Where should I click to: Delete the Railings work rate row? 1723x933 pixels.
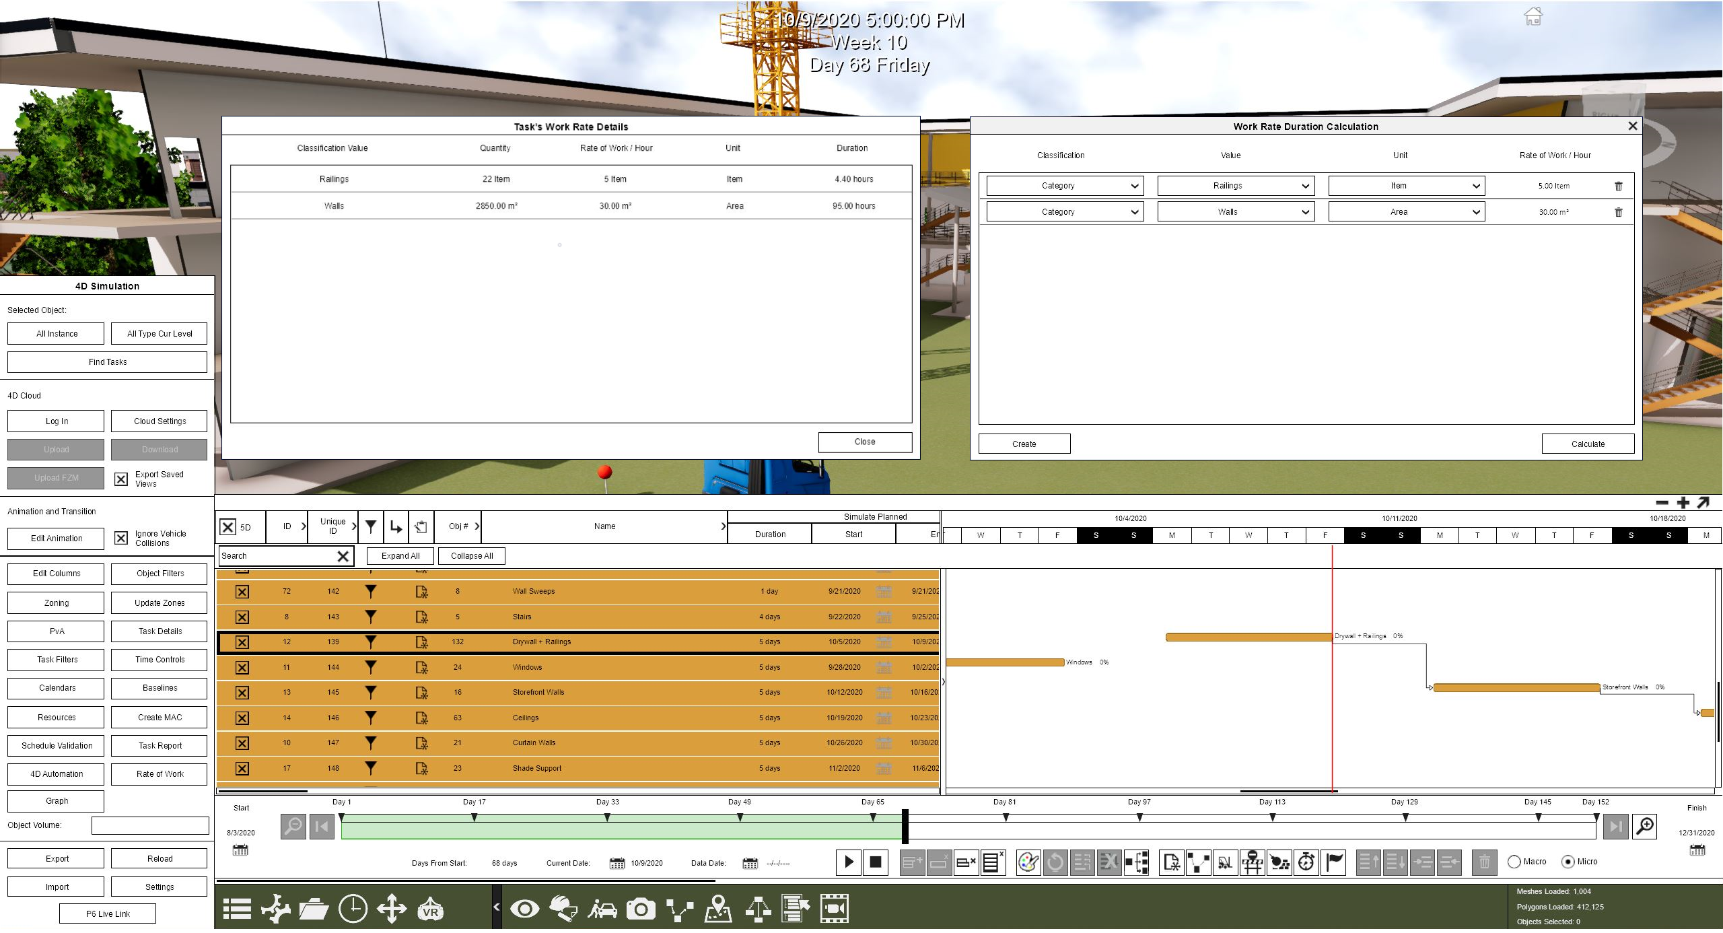pos(1619,186)
